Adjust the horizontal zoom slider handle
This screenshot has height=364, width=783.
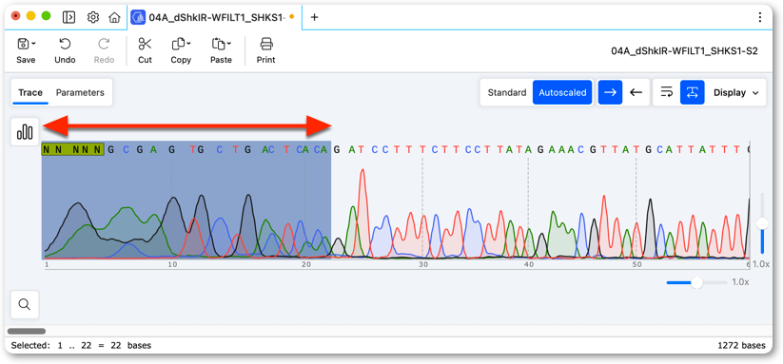click(x=696, y=282)
